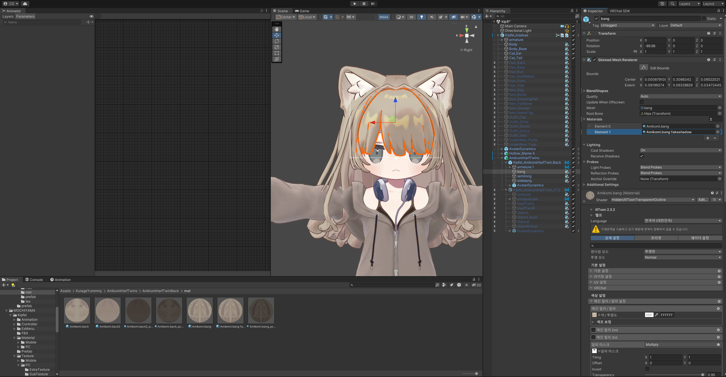
Task: Select the Scale tool in Scene
Action: pyautogui.click(x=277, y=47)
